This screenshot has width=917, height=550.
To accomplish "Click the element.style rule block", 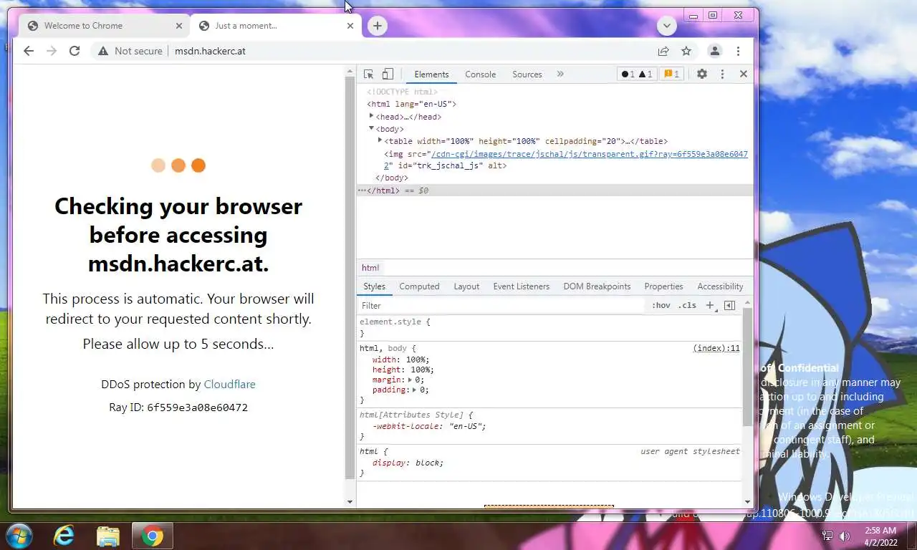I will [x=549, y=327].
